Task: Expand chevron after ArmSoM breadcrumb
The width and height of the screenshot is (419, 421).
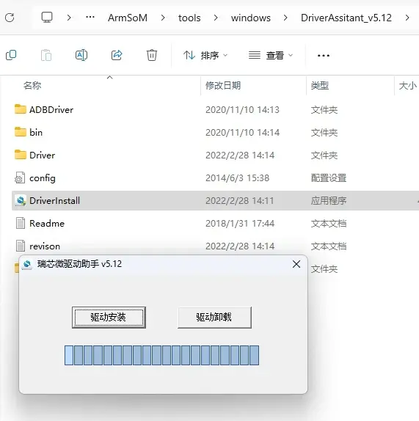Action: click(163, 18)
